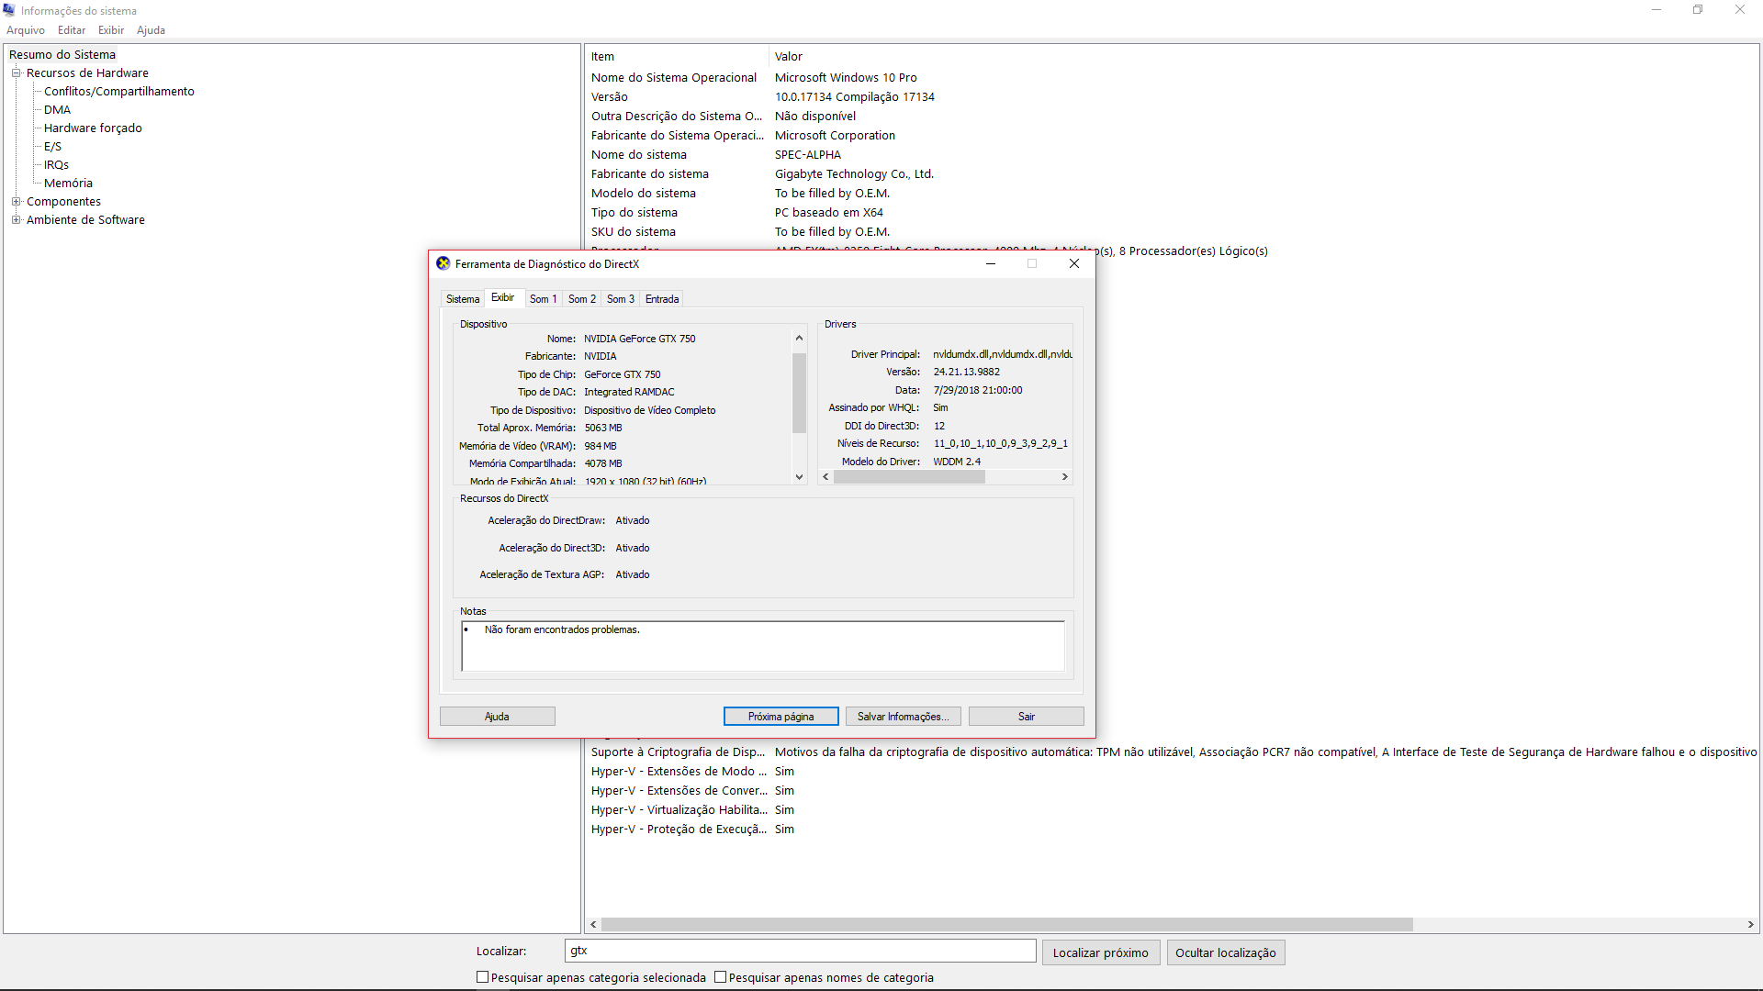The image size is (1763, 991).
Task: Select Hardware forçado tree item
Action: pos(93,128)
